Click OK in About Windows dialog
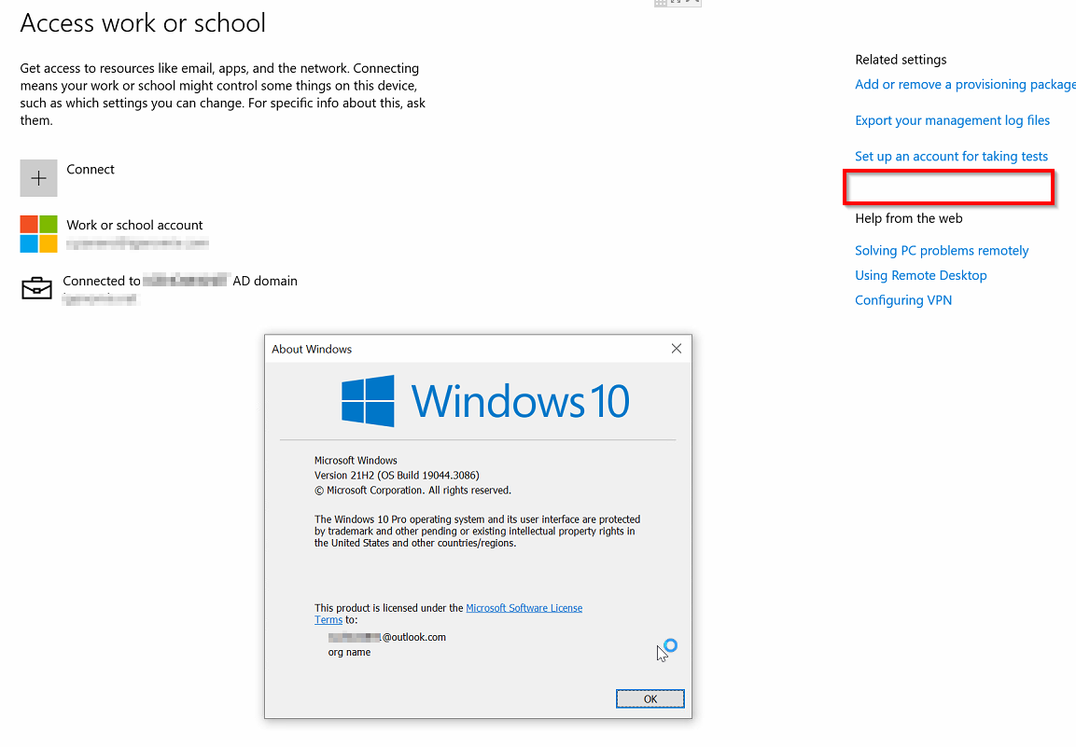The image size is (1076, 747). (650, 699)
